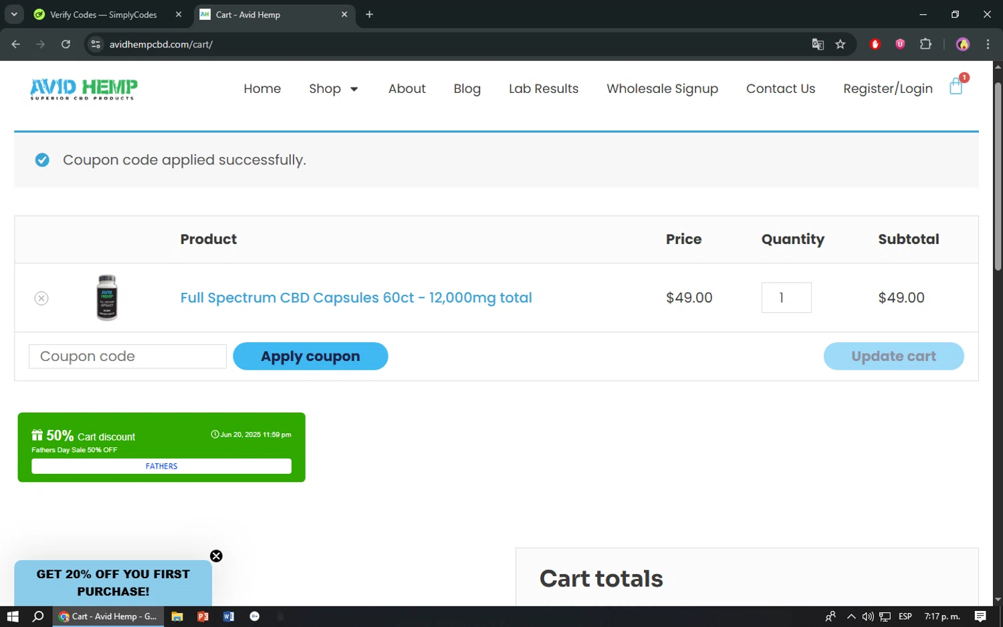1003x627 pixels.
Task: Focus the Coupon code input field
Action: click(x=128, y=356)
